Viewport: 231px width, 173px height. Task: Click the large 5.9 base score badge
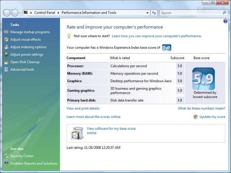pyautogui.click(x=204, y=79)
